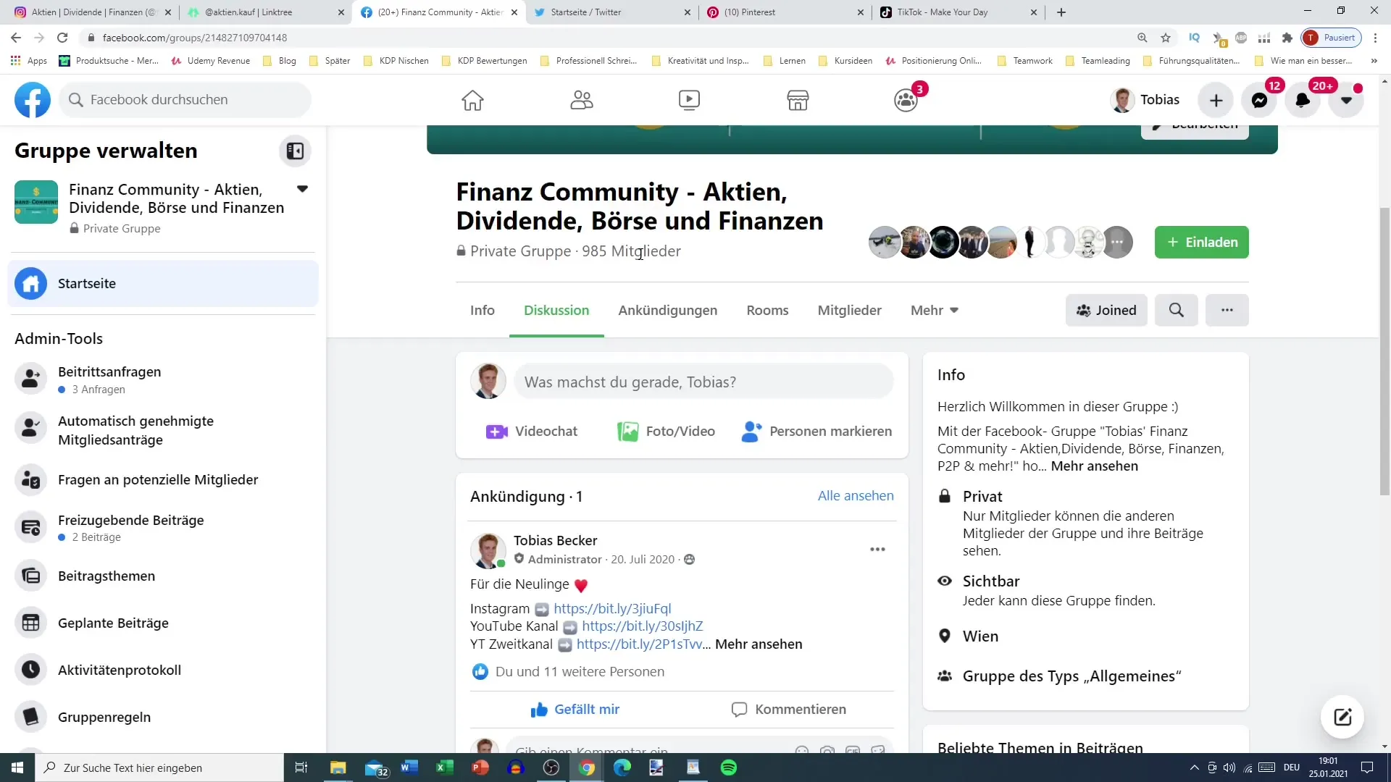
Task: Expand the group switcher dropdown arrow
Action: pyautogui.click(x=302, y=189)
